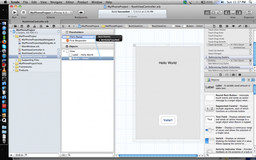Click the Touch Up Outside connection circle
Viewport: 256px width, 160px height.
click(x=251, y=51)
